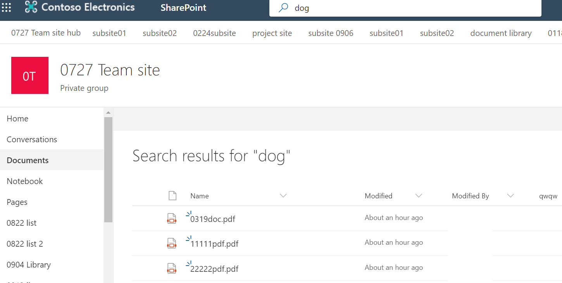Image resolution: width=562 pixels, height=283 pixels.
Task: Go to 0224subsite in hub navigation
Action: click(x=214, y=33)
